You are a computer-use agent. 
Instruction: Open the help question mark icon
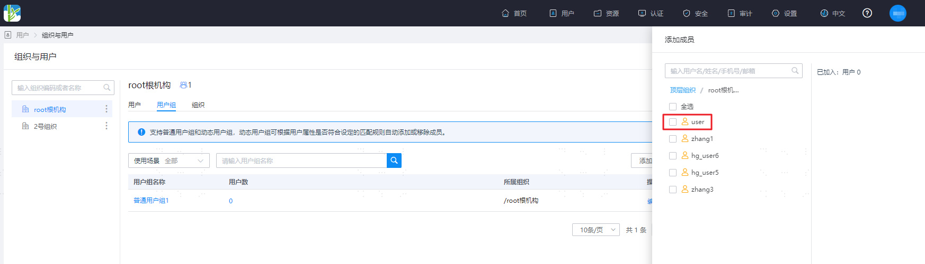867,13
